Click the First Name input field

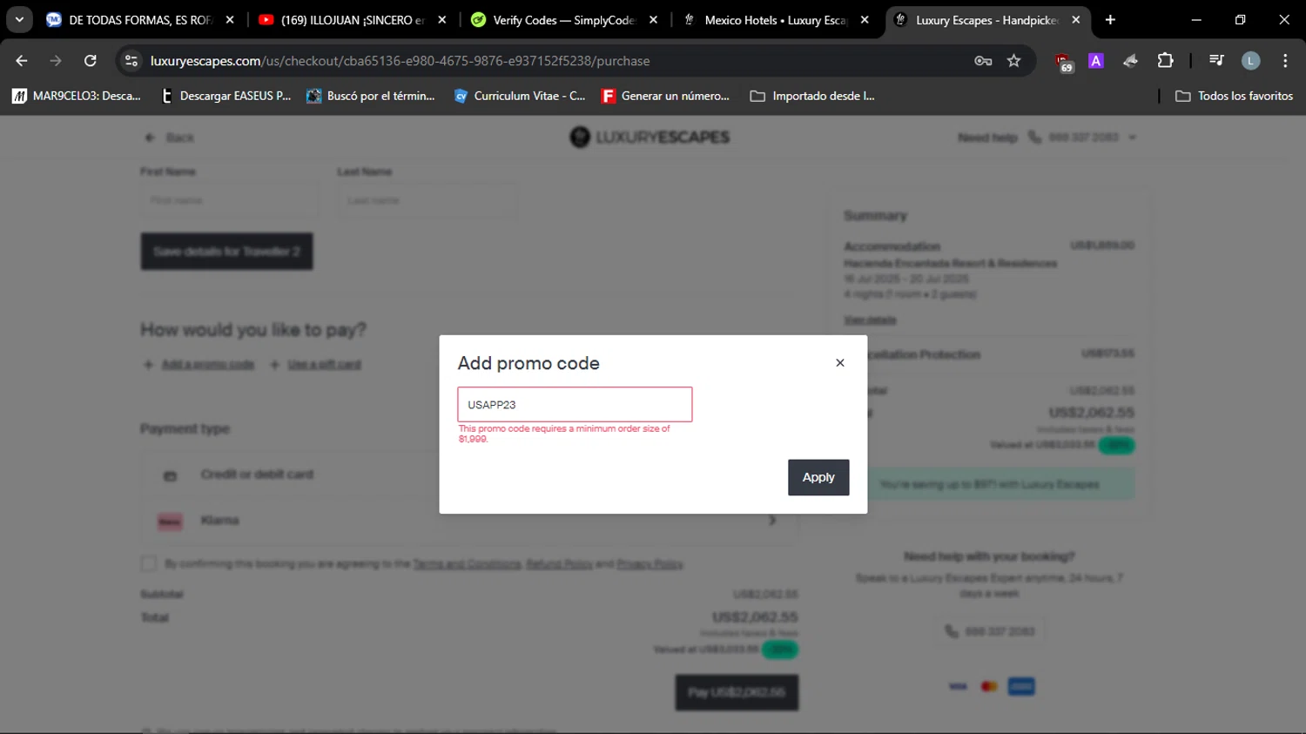[x=229, y=200]
